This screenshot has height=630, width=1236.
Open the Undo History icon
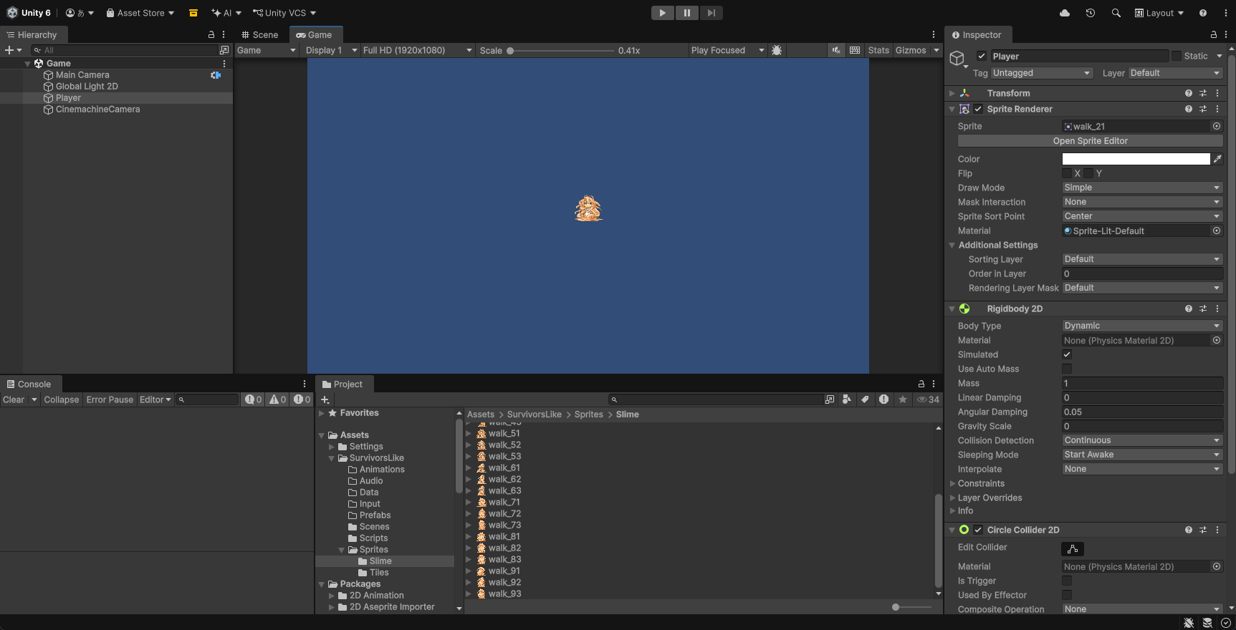(1091, 13)
